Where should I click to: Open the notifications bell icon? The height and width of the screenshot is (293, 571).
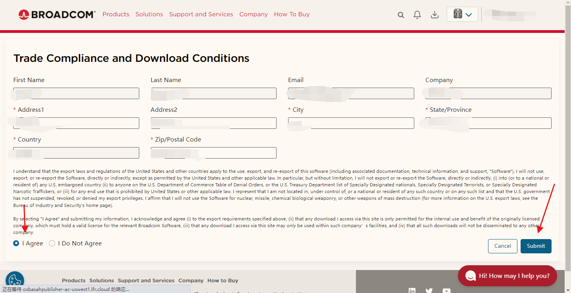[417, 15]
